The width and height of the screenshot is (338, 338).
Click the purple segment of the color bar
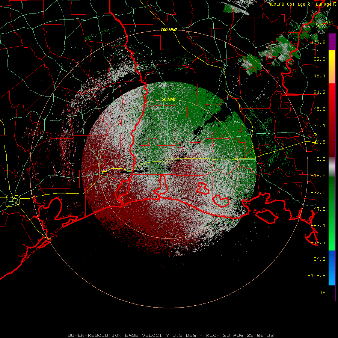tap(332, 42)
